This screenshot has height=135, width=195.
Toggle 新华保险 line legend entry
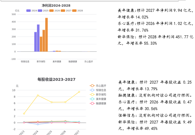98,94
